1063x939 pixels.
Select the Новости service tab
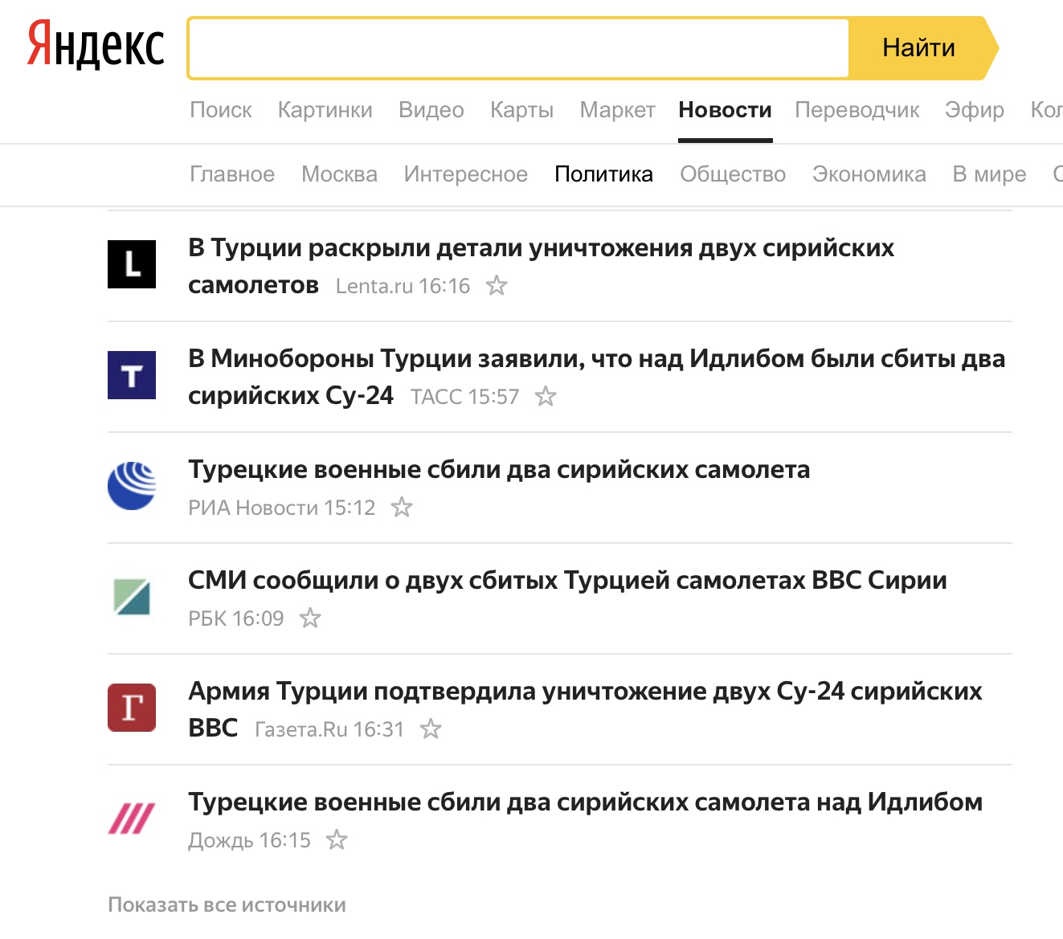click(726, 110)
